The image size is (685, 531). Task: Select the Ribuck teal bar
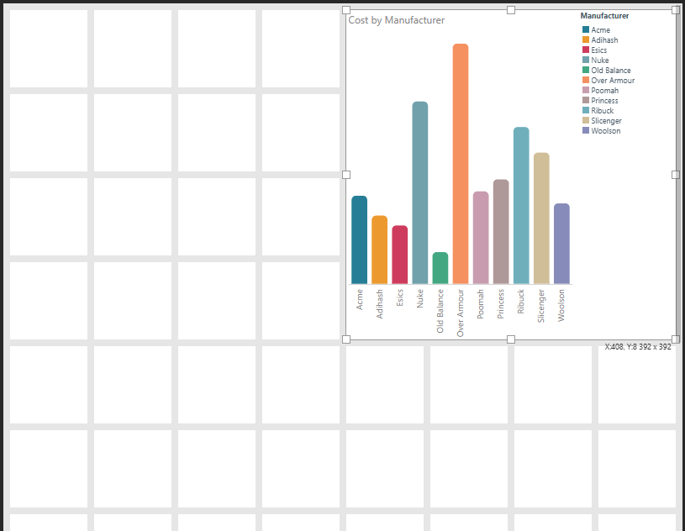tap(521, 205)
